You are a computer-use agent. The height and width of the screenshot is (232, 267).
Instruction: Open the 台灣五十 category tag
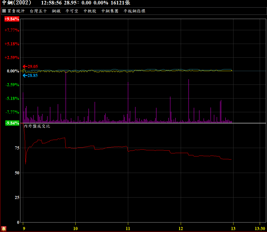[x=38, y=11]
